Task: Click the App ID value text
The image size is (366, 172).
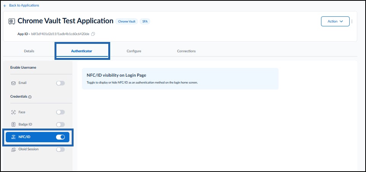Action: coord(60,34)
